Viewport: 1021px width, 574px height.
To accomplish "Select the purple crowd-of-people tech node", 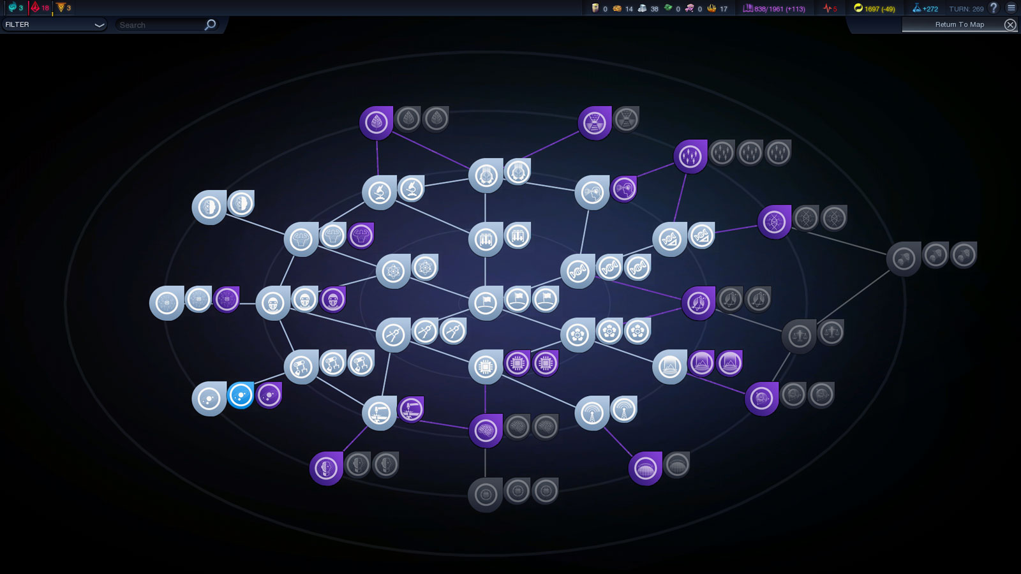I will point(690,156).
